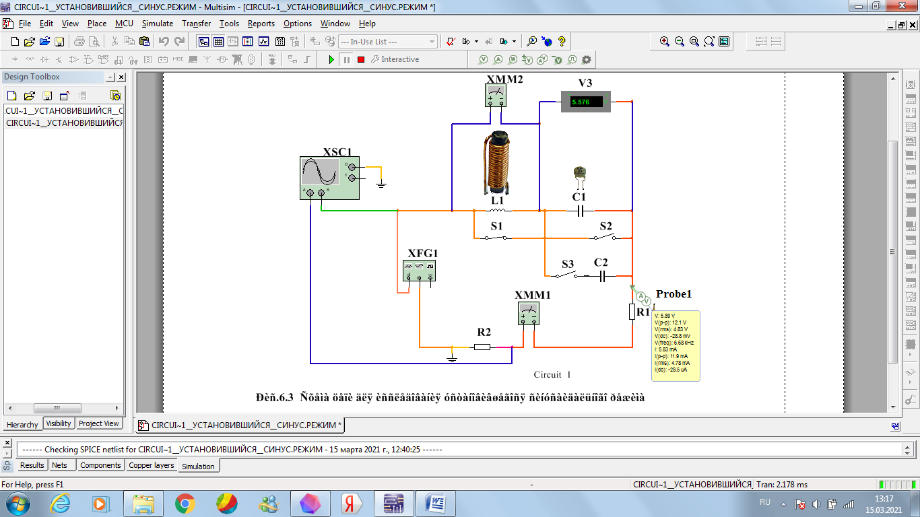This screenshot has width=920, height=517.
Task: Place a voltage probe from probe toolbar
Action: click(484, 59)
